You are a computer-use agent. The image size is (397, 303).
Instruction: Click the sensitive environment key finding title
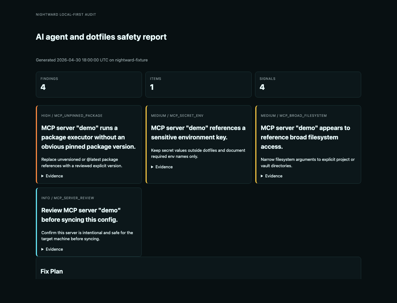(x=198, y=132)
